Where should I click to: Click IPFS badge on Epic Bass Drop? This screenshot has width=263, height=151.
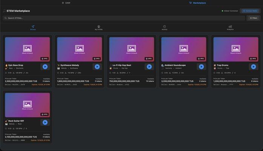pos(45,59)
